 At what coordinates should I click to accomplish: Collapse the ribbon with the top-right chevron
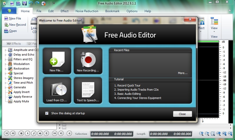230,10
